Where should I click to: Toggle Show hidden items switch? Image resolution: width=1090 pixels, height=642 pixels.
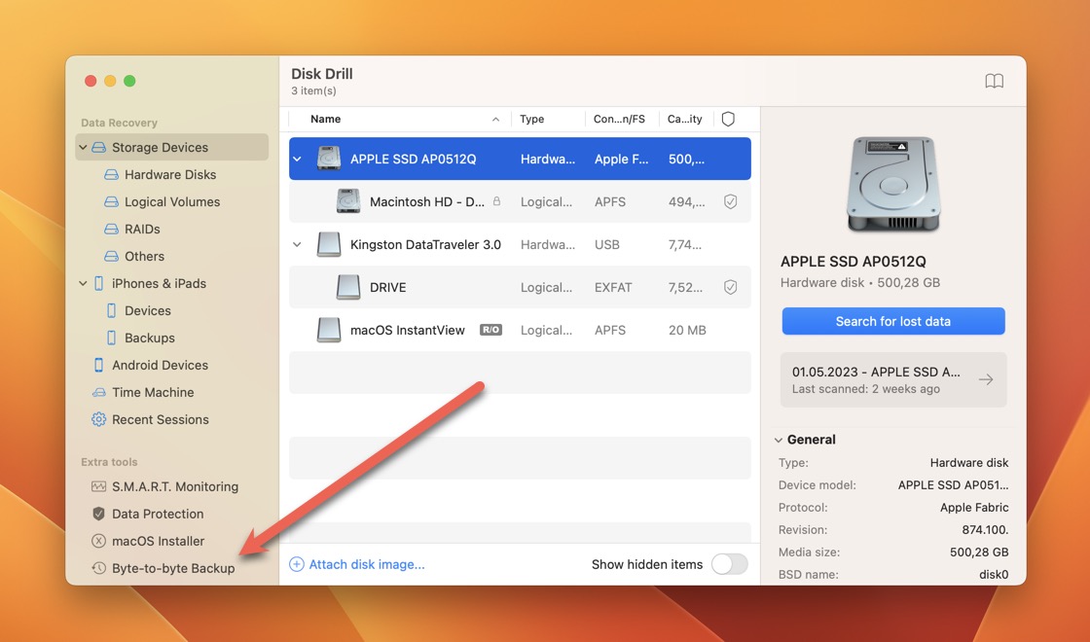coord(729,564)
